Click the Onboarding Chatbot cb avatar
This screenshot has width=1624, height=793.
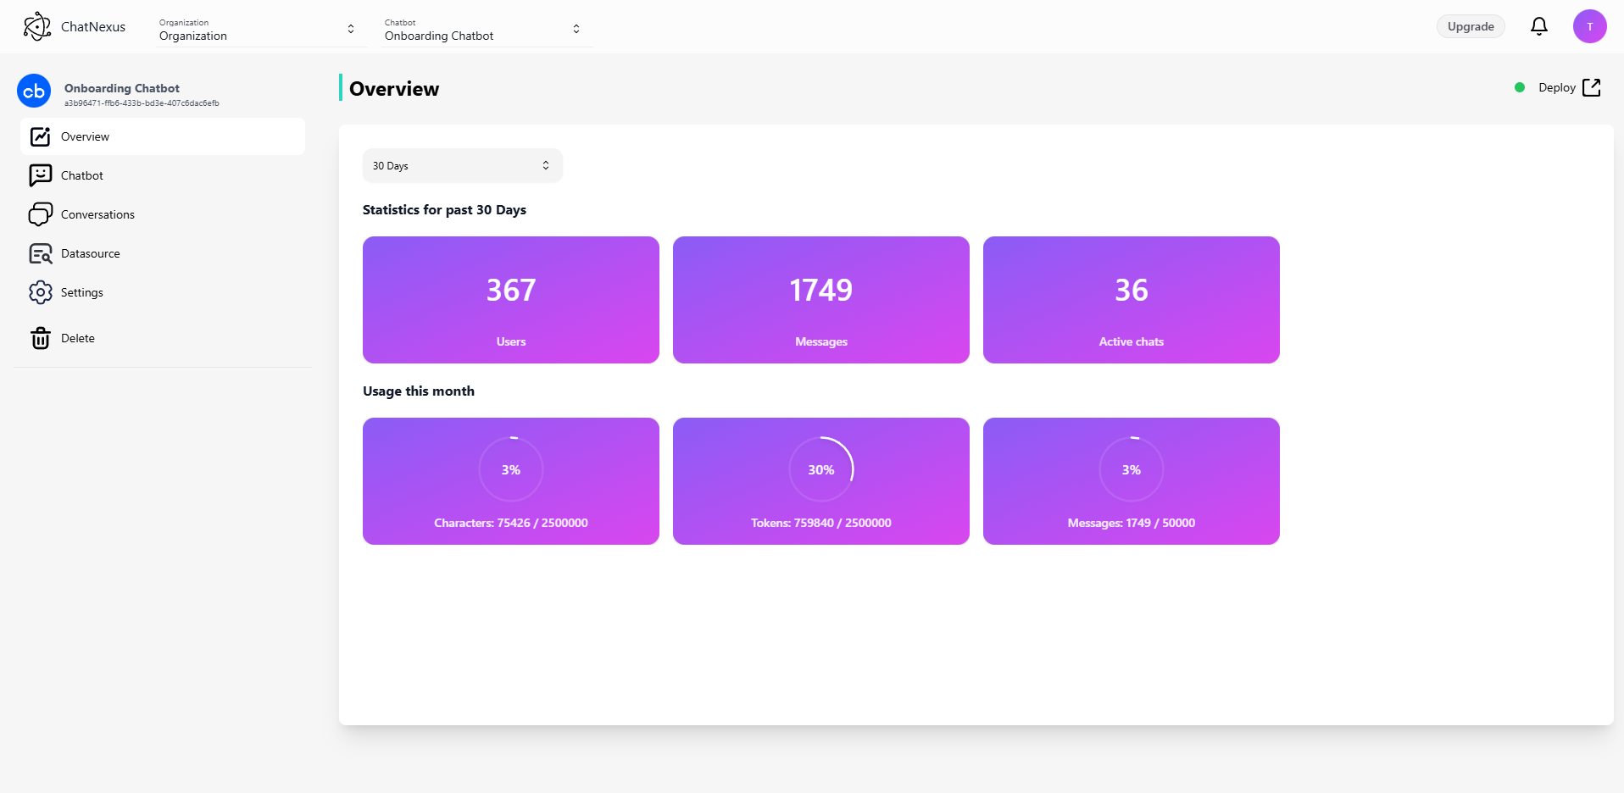pos(34,91)
